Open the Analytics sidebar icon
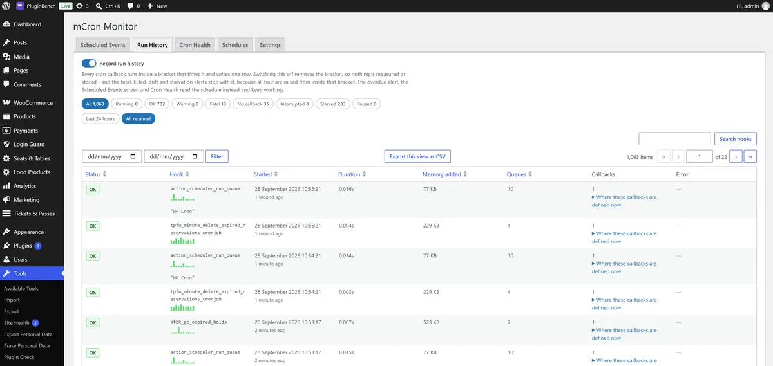The image size is (773, 366). 6,186
